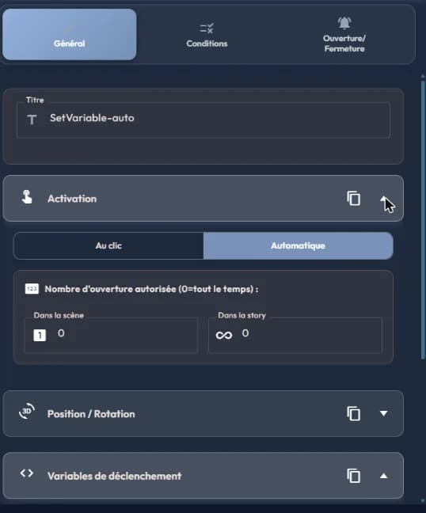This screenshot has height=513, width=426.
Task: Click the Titre field containing SetVariable-auto
Action: (x=203, y=120)
